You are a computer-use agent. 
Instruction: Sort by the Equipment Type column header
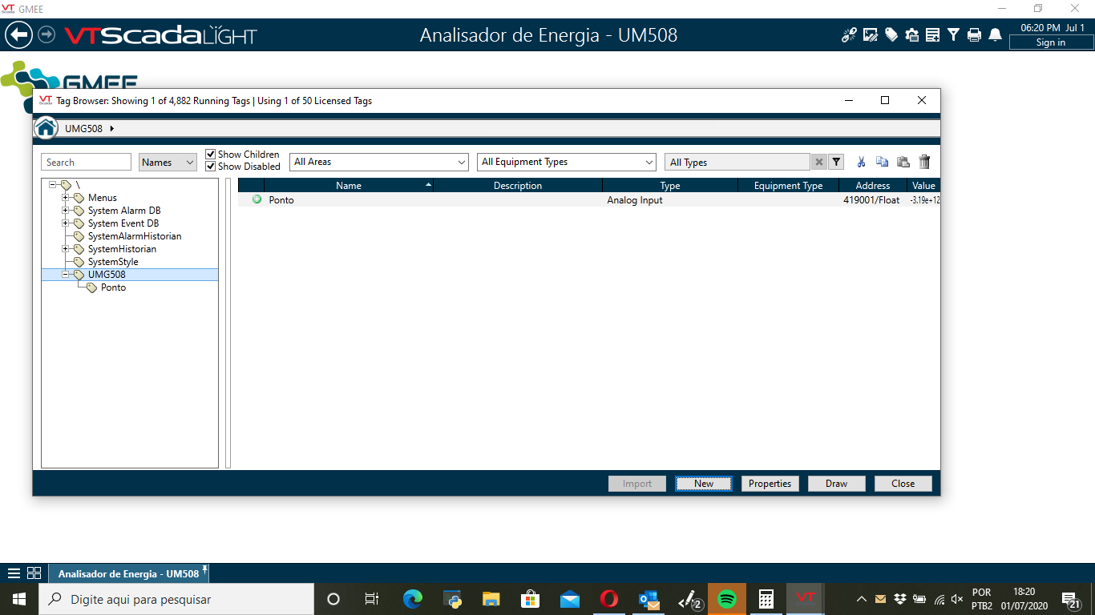[x=788, y=185]
